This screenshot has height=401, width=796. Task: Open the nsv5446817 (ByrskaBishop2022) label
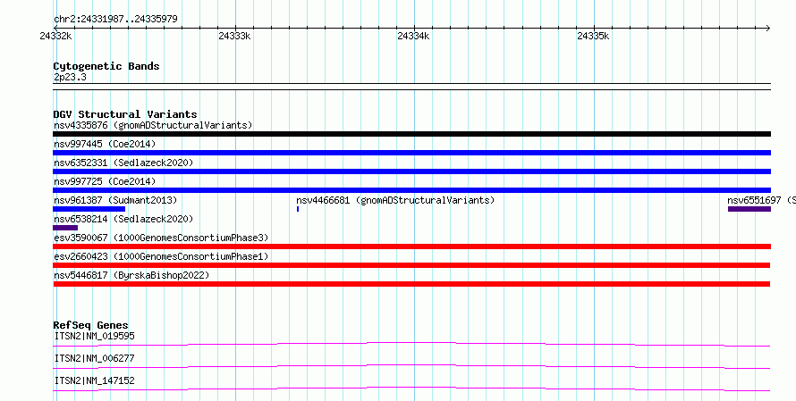(131, 275)
